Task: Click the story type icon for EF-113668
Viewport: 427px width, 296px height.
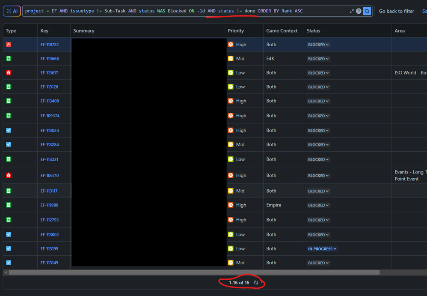Action: pyautogui.click(x=9, y=59)
